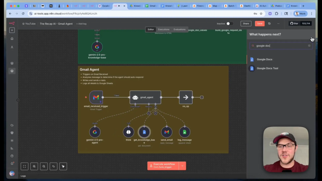Click the plus connector after no_op
The height and width of the screenshot is (181, 322).
[x=202, y=97]
